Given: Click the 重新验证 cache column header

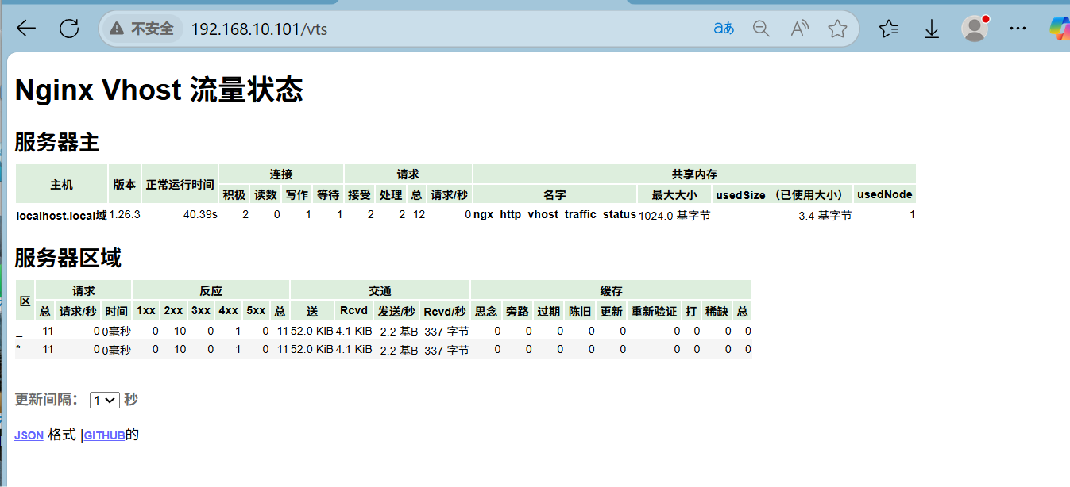Looking at the screenshot, I should 655,311.
